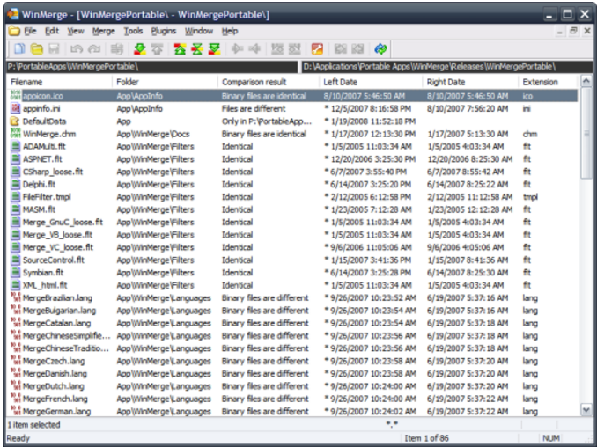Click the Redo toolbar arrow
Viewport: 597px width, 447px height.
94,48
